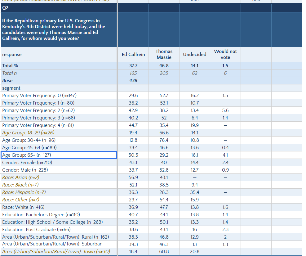Click Total % Would not vote value 1.5
306x256 pixels.
click(x=225, y=66)
